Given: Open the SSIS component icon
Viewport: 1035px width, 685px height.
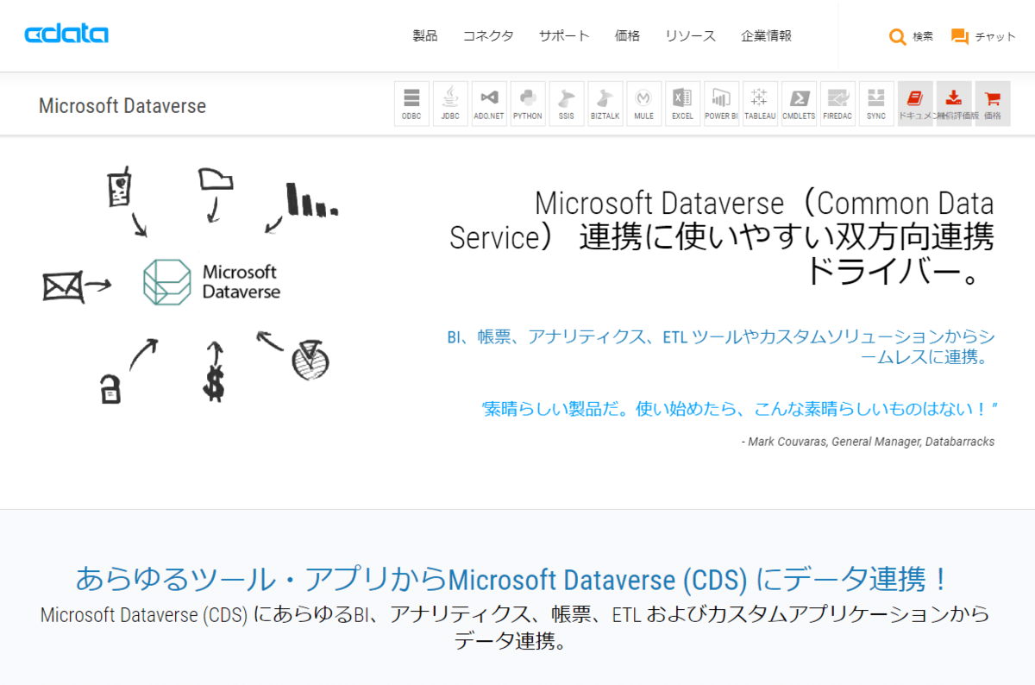Looking at the screenshot, I should [567, 104].
